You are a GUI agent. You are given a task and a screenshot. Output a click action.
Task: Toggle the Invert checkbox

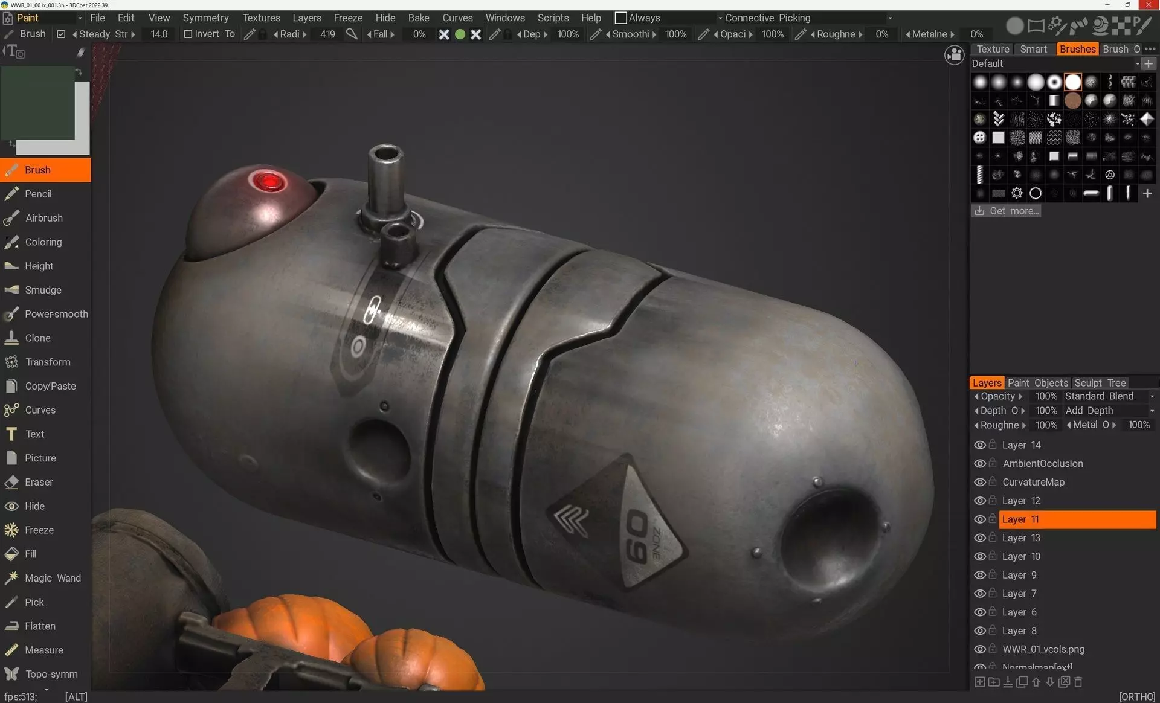(x=188, y=34)
